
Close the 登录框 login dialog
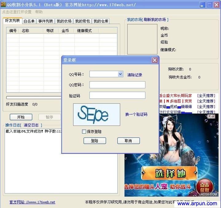point(155,60)
